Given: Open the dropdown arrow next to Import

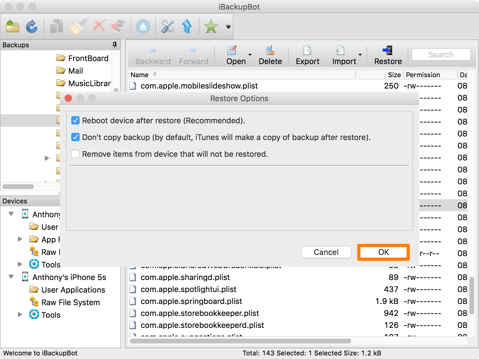Looking at the screenshot, I should point(360,55).
